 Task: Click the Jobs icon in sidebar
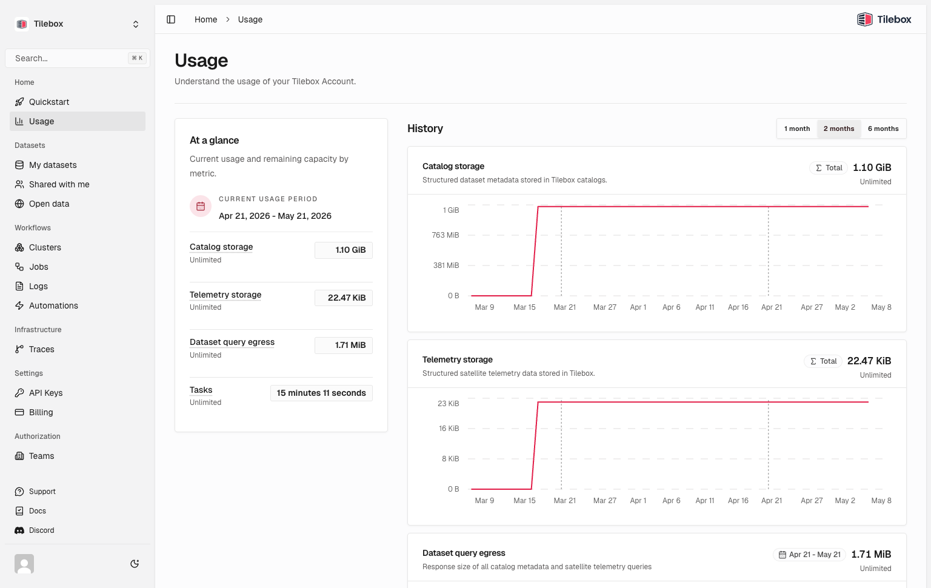tap(19, 267)
